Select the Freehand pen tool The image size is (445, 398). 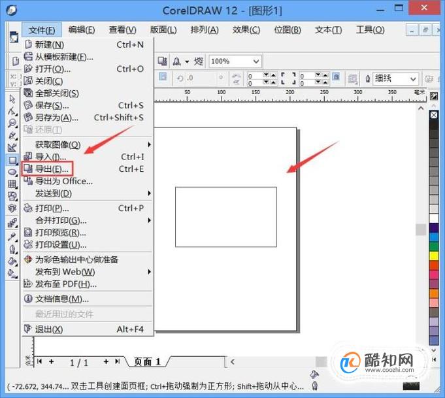coord(12,135)
